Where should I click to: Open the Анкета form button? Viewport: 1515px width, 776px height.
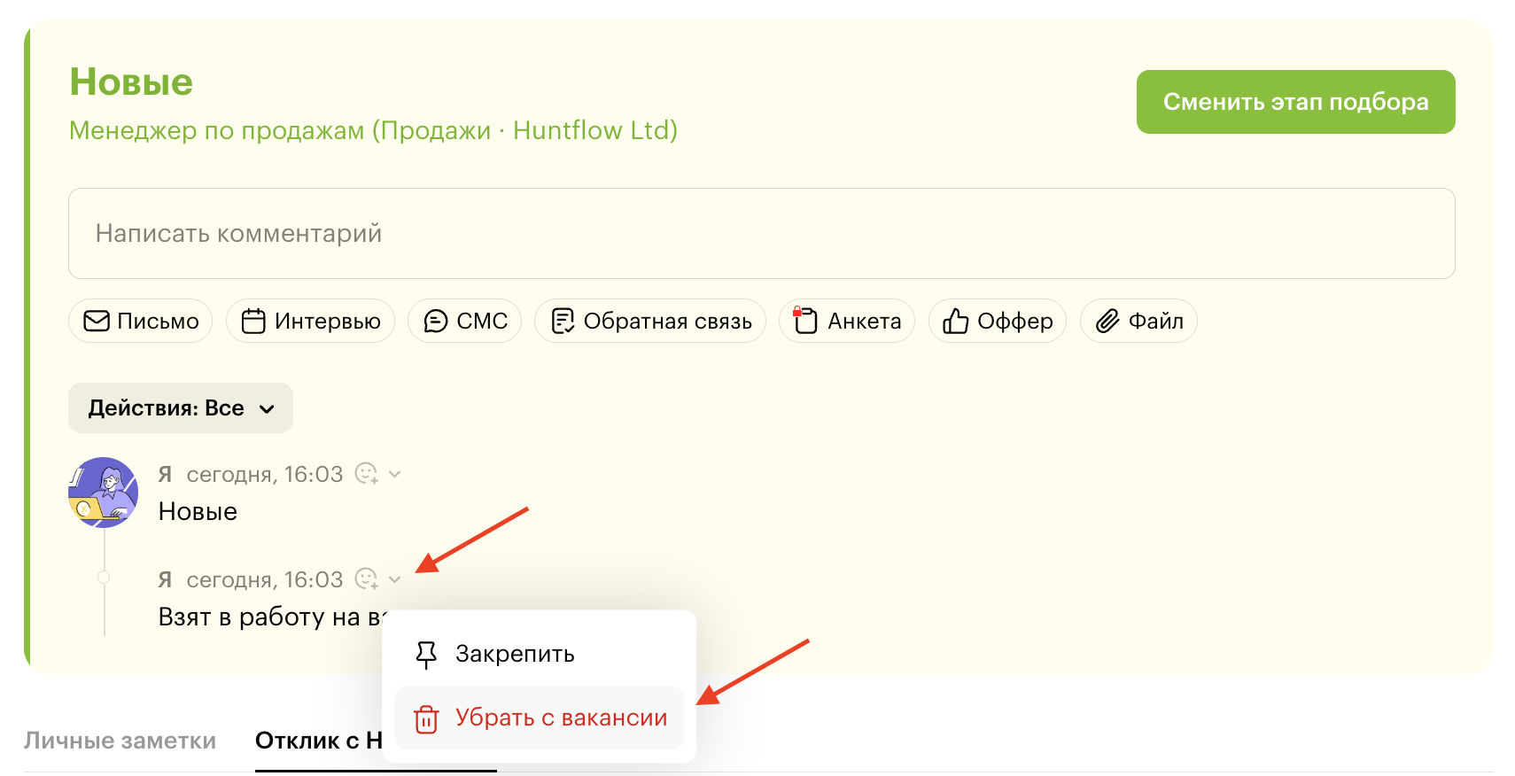click(x=846, y=321)
